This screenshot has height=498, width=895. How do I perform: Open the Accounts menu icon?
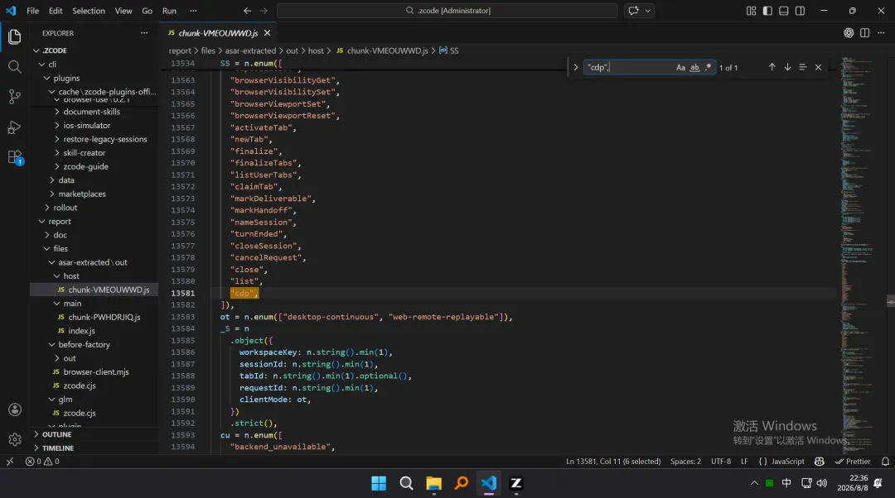[15, 409]
